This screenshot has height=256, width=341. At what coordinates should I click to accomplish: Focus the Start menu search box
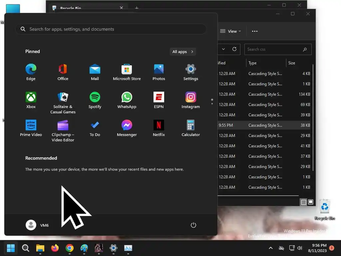coord(111,29)
